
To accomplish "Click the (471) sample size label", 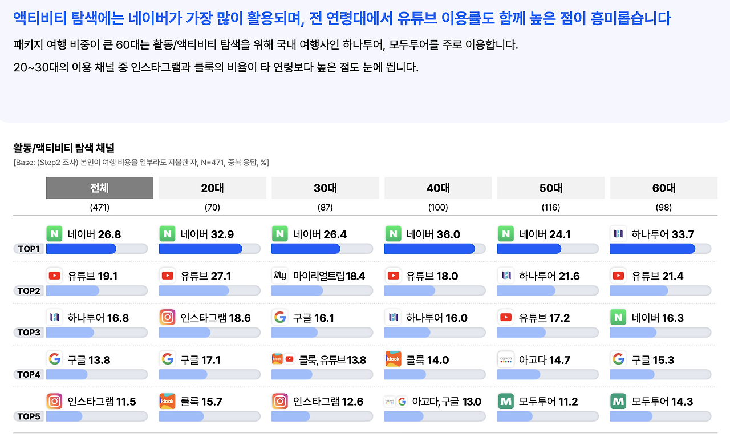I will point(99,207).
